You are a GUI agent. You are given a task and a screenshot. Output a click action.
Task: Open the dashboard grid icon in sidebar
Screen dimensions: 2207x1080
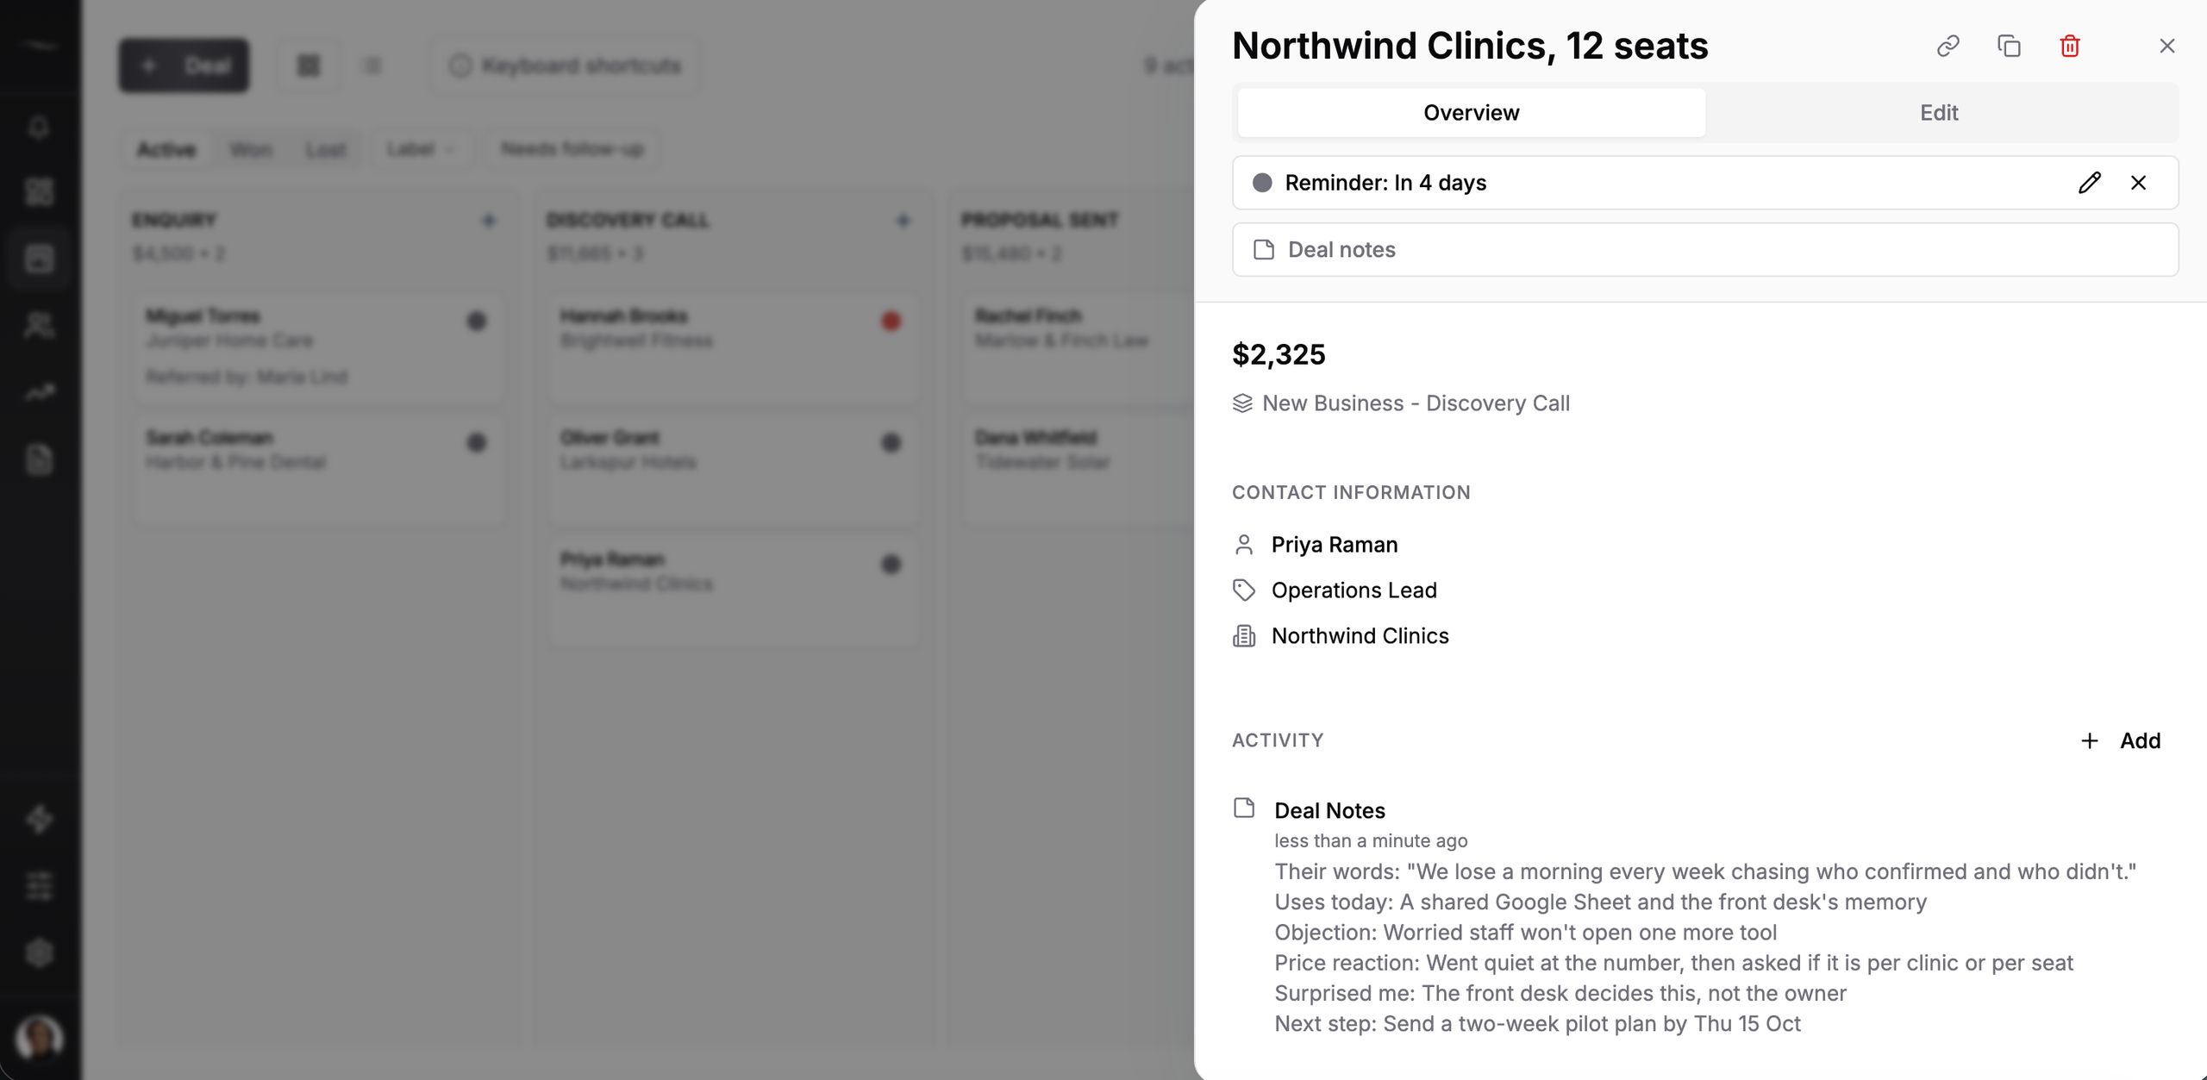click(39, 192)
